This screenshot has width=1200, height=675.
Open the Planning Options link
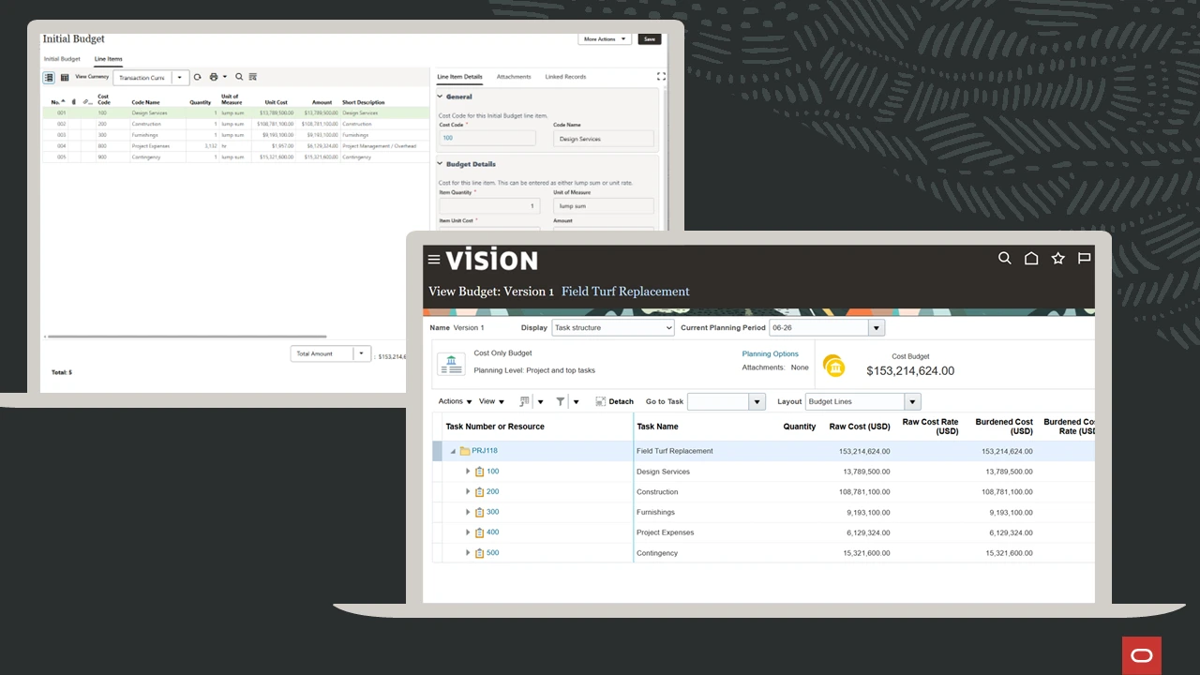click(770, 353)
